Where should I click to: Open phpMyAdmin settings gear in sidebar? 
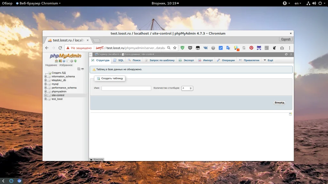coord(71,61)
